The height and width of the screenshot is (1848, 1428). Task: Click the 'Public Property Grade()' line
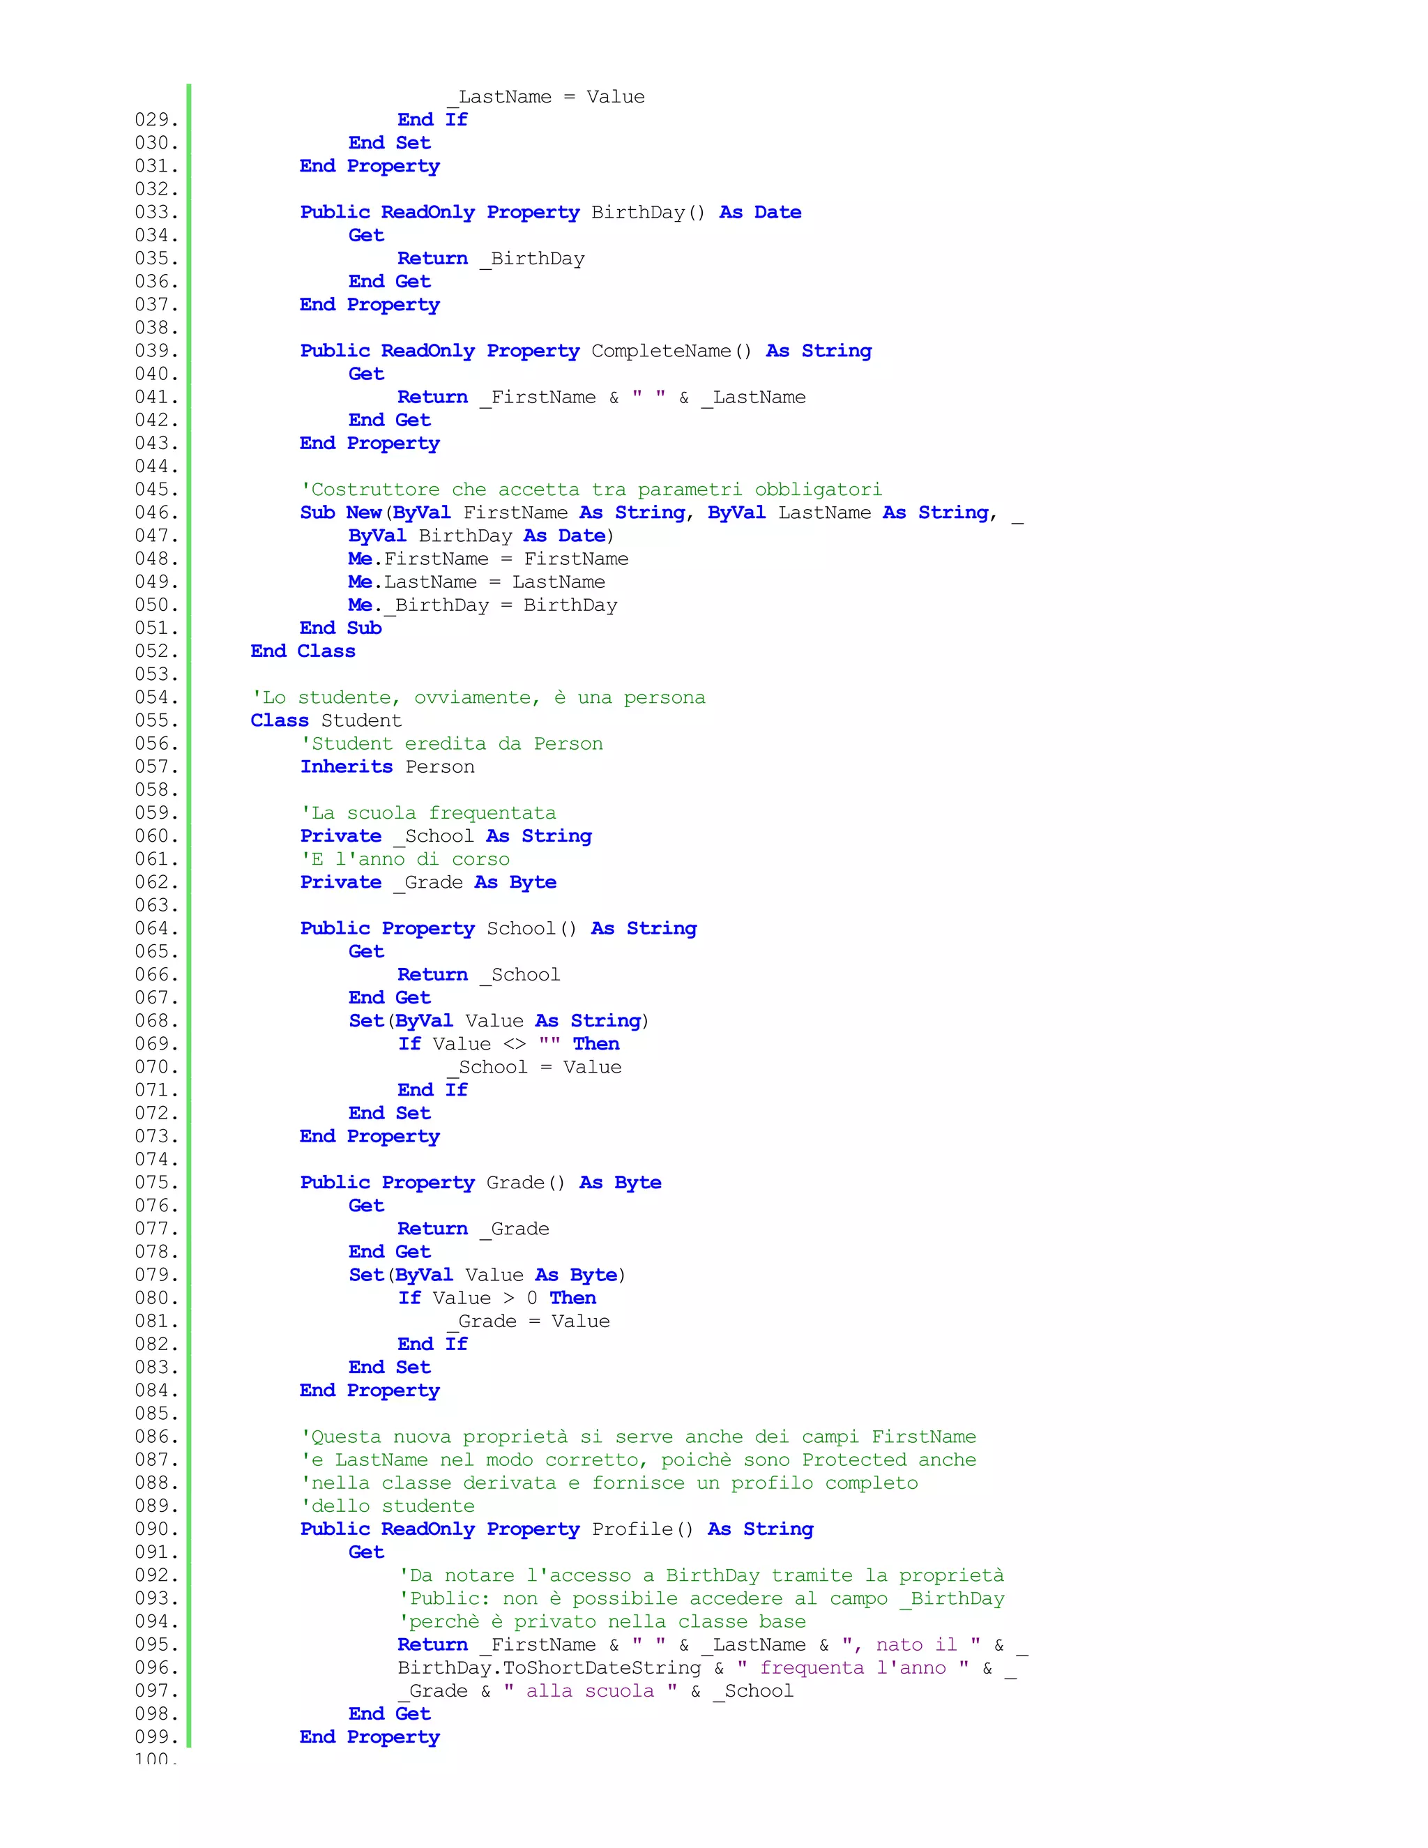(480, 1183)
